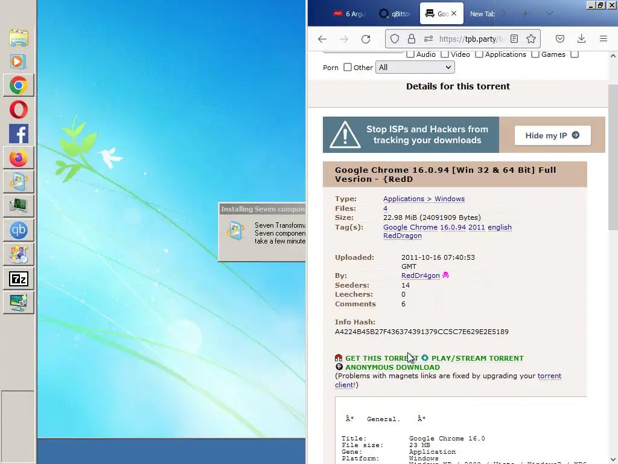618x464 pixels.
Task: Close the active Goo... tab
Action: tap(454, 13)
